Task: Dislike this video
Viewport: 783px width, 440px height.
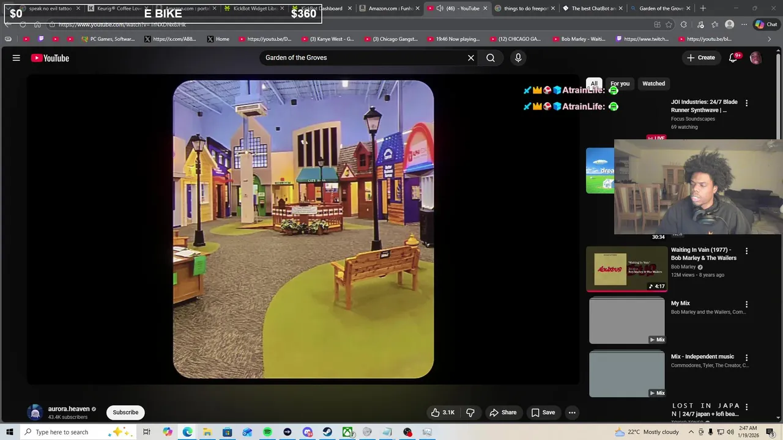Action: pyautogui.click(x=470, y=413)
